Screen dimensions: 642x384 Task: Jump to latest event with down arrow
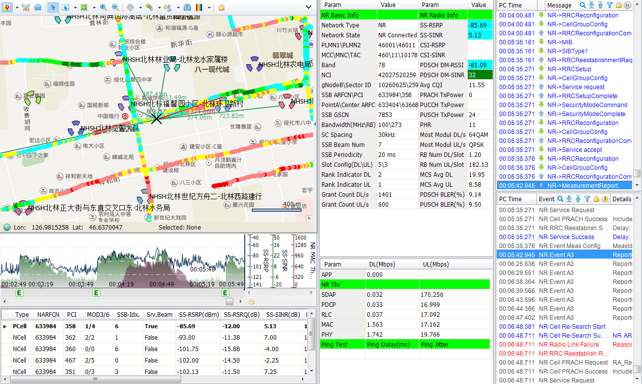[569, 199]
